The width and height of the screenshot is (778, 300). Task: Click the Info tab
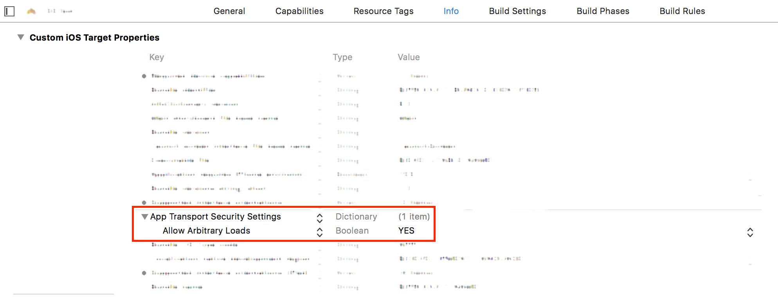click(x=451, y=11)
